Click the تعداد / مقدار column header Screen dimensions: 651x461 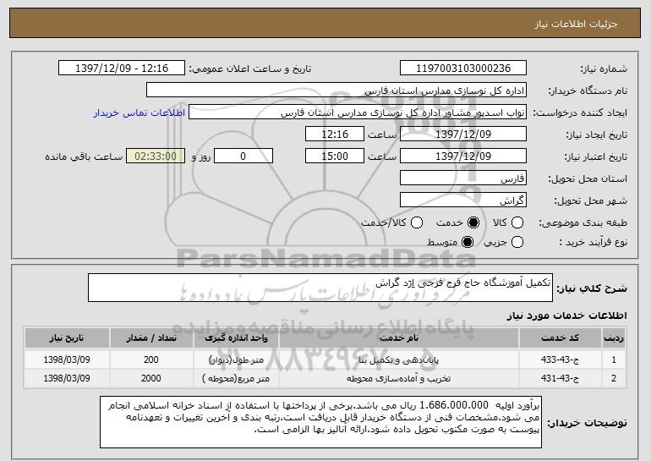(151, 338)
